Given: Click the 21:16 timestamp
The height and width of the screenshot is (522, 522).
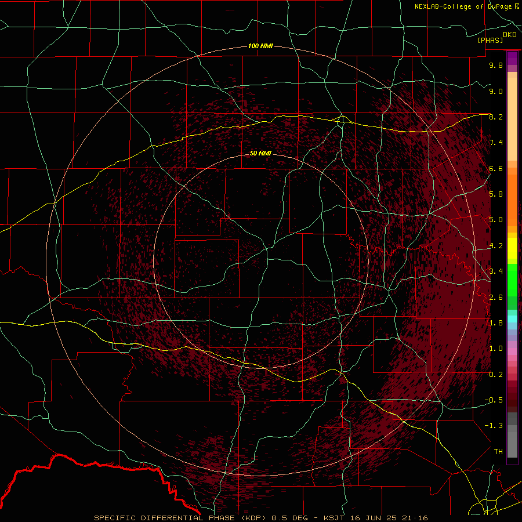Looking at the screenshot, I should [414, 518].
